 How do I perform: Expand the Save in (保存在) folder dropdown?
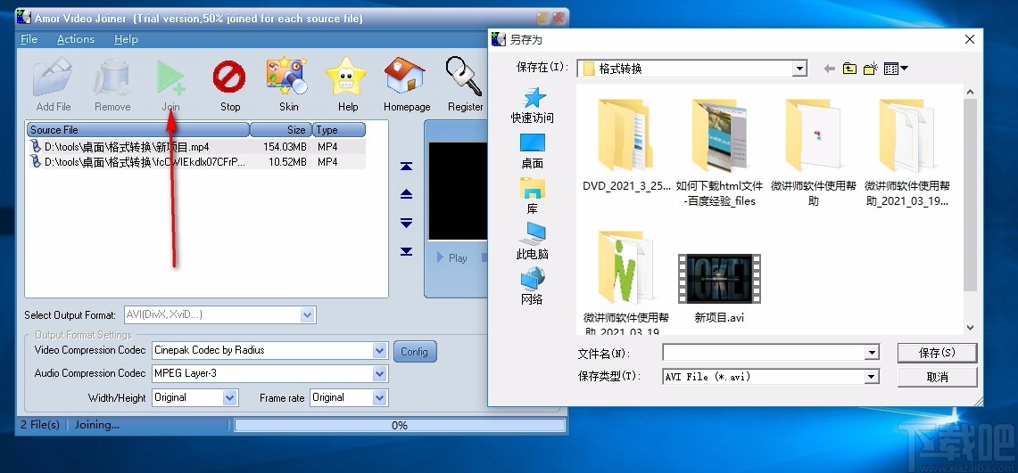point(799,68)
